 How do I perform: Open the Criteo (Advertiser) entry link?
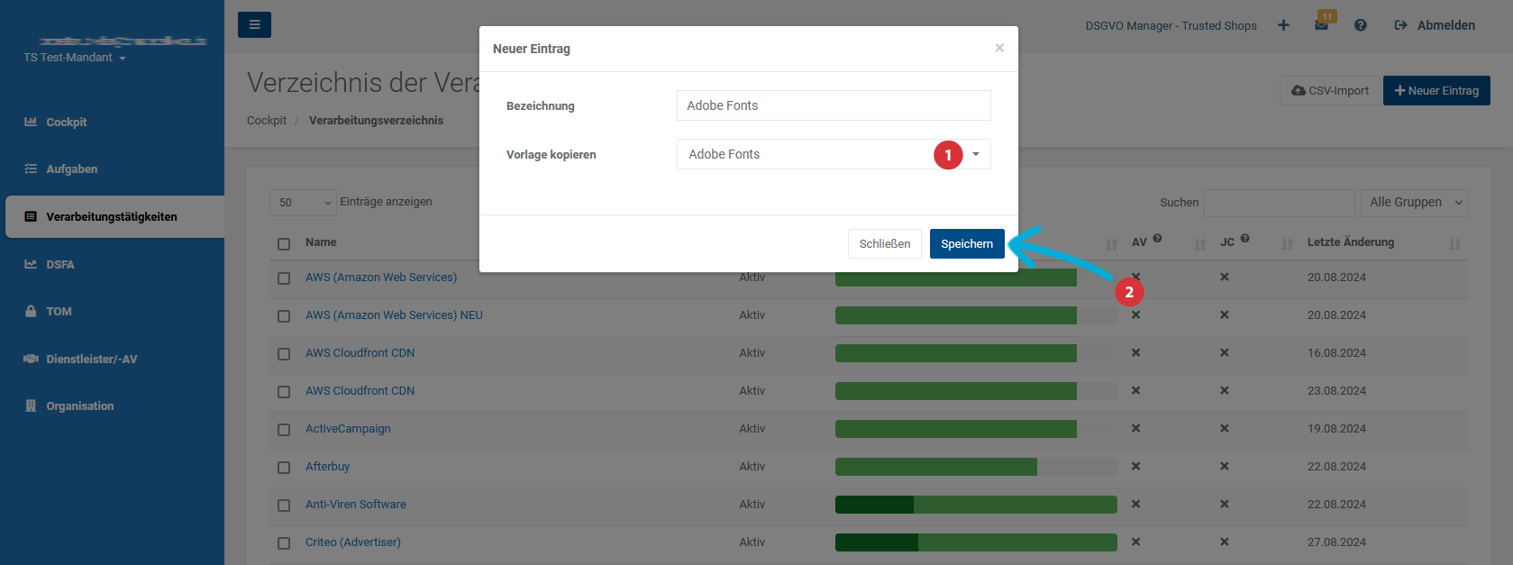tap(353, 542)
